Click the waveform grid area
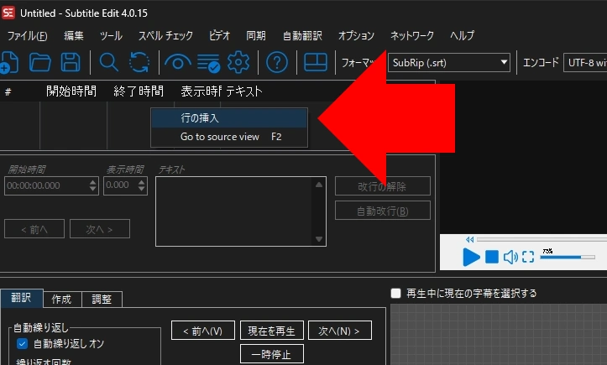Image resolution: width=607 pixels, height=365 pixels. pos(499,335)
